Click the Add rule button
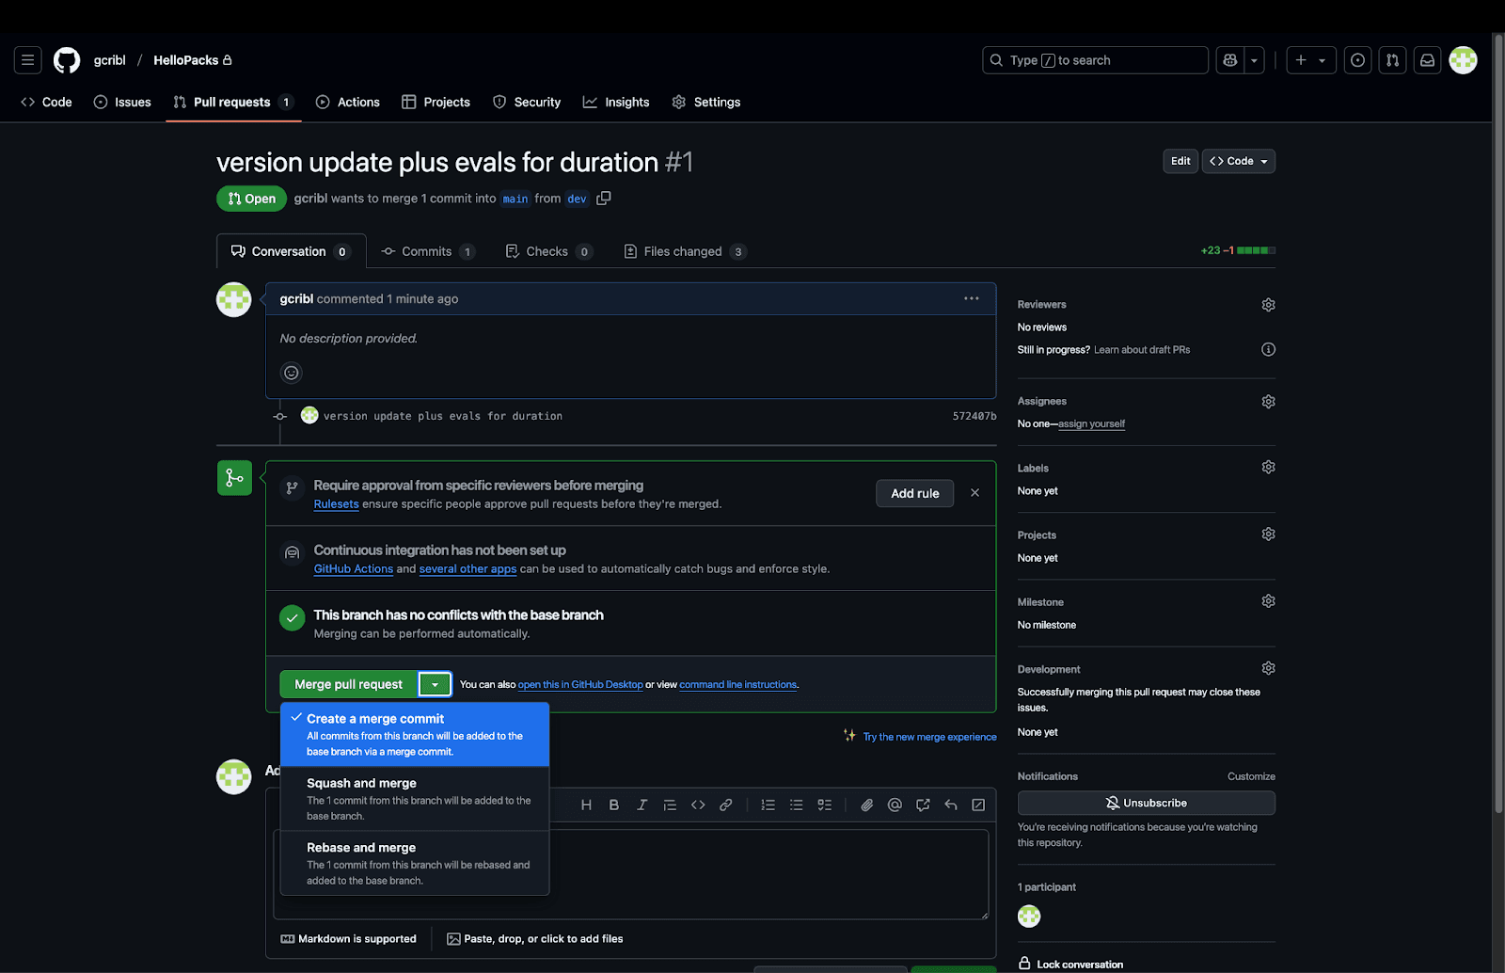The image size is (1505, 973). [x=914, y=493]
